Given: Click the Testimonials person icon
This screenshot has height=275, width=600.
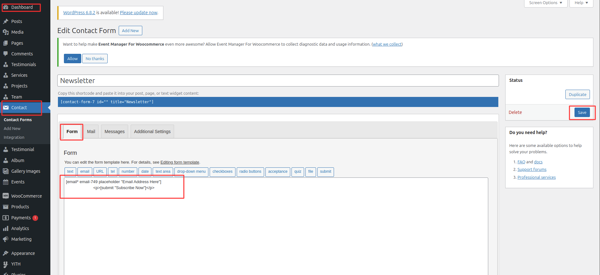Looking at the screenshot, I should coord(6,65).
